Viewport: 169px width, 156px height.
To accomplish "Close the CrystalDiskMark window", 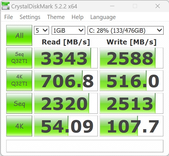I will 158,6.
